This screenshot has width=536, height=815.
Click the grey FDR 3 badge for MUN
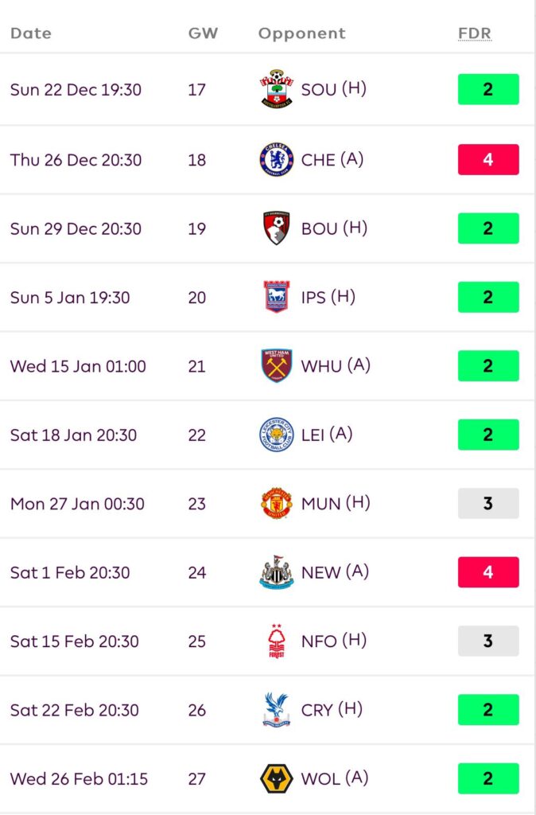point(488,504)
